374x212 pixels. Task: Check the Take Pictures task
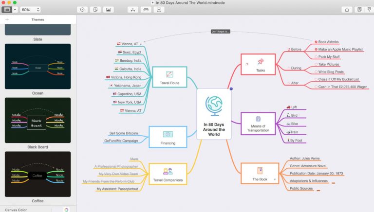(316, 64)
